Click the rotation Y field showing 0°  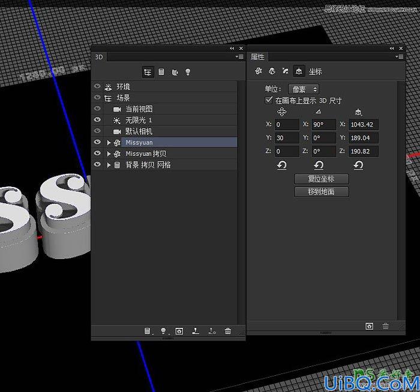click(x=323, y=138)
